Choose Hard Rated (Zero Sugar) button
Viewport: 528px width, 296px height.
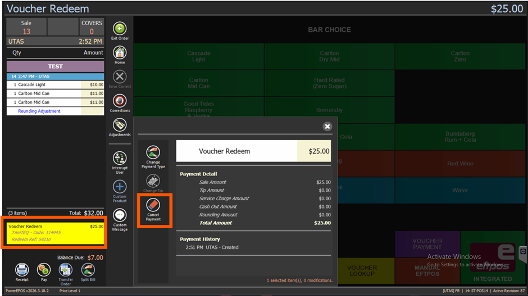(x=329, y=83)
